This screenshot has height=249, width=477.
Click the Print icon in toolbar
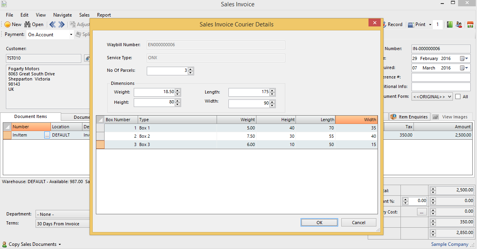pyautogui.click(x=411, y=24)
